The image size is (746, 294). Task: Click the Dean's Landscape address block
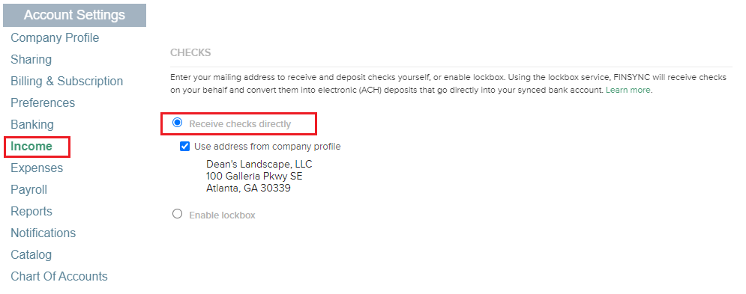[259, 177]
